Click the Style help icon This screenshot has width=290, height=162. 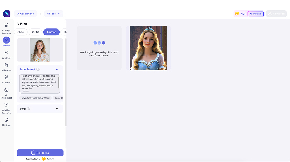(x=28, y=109)
